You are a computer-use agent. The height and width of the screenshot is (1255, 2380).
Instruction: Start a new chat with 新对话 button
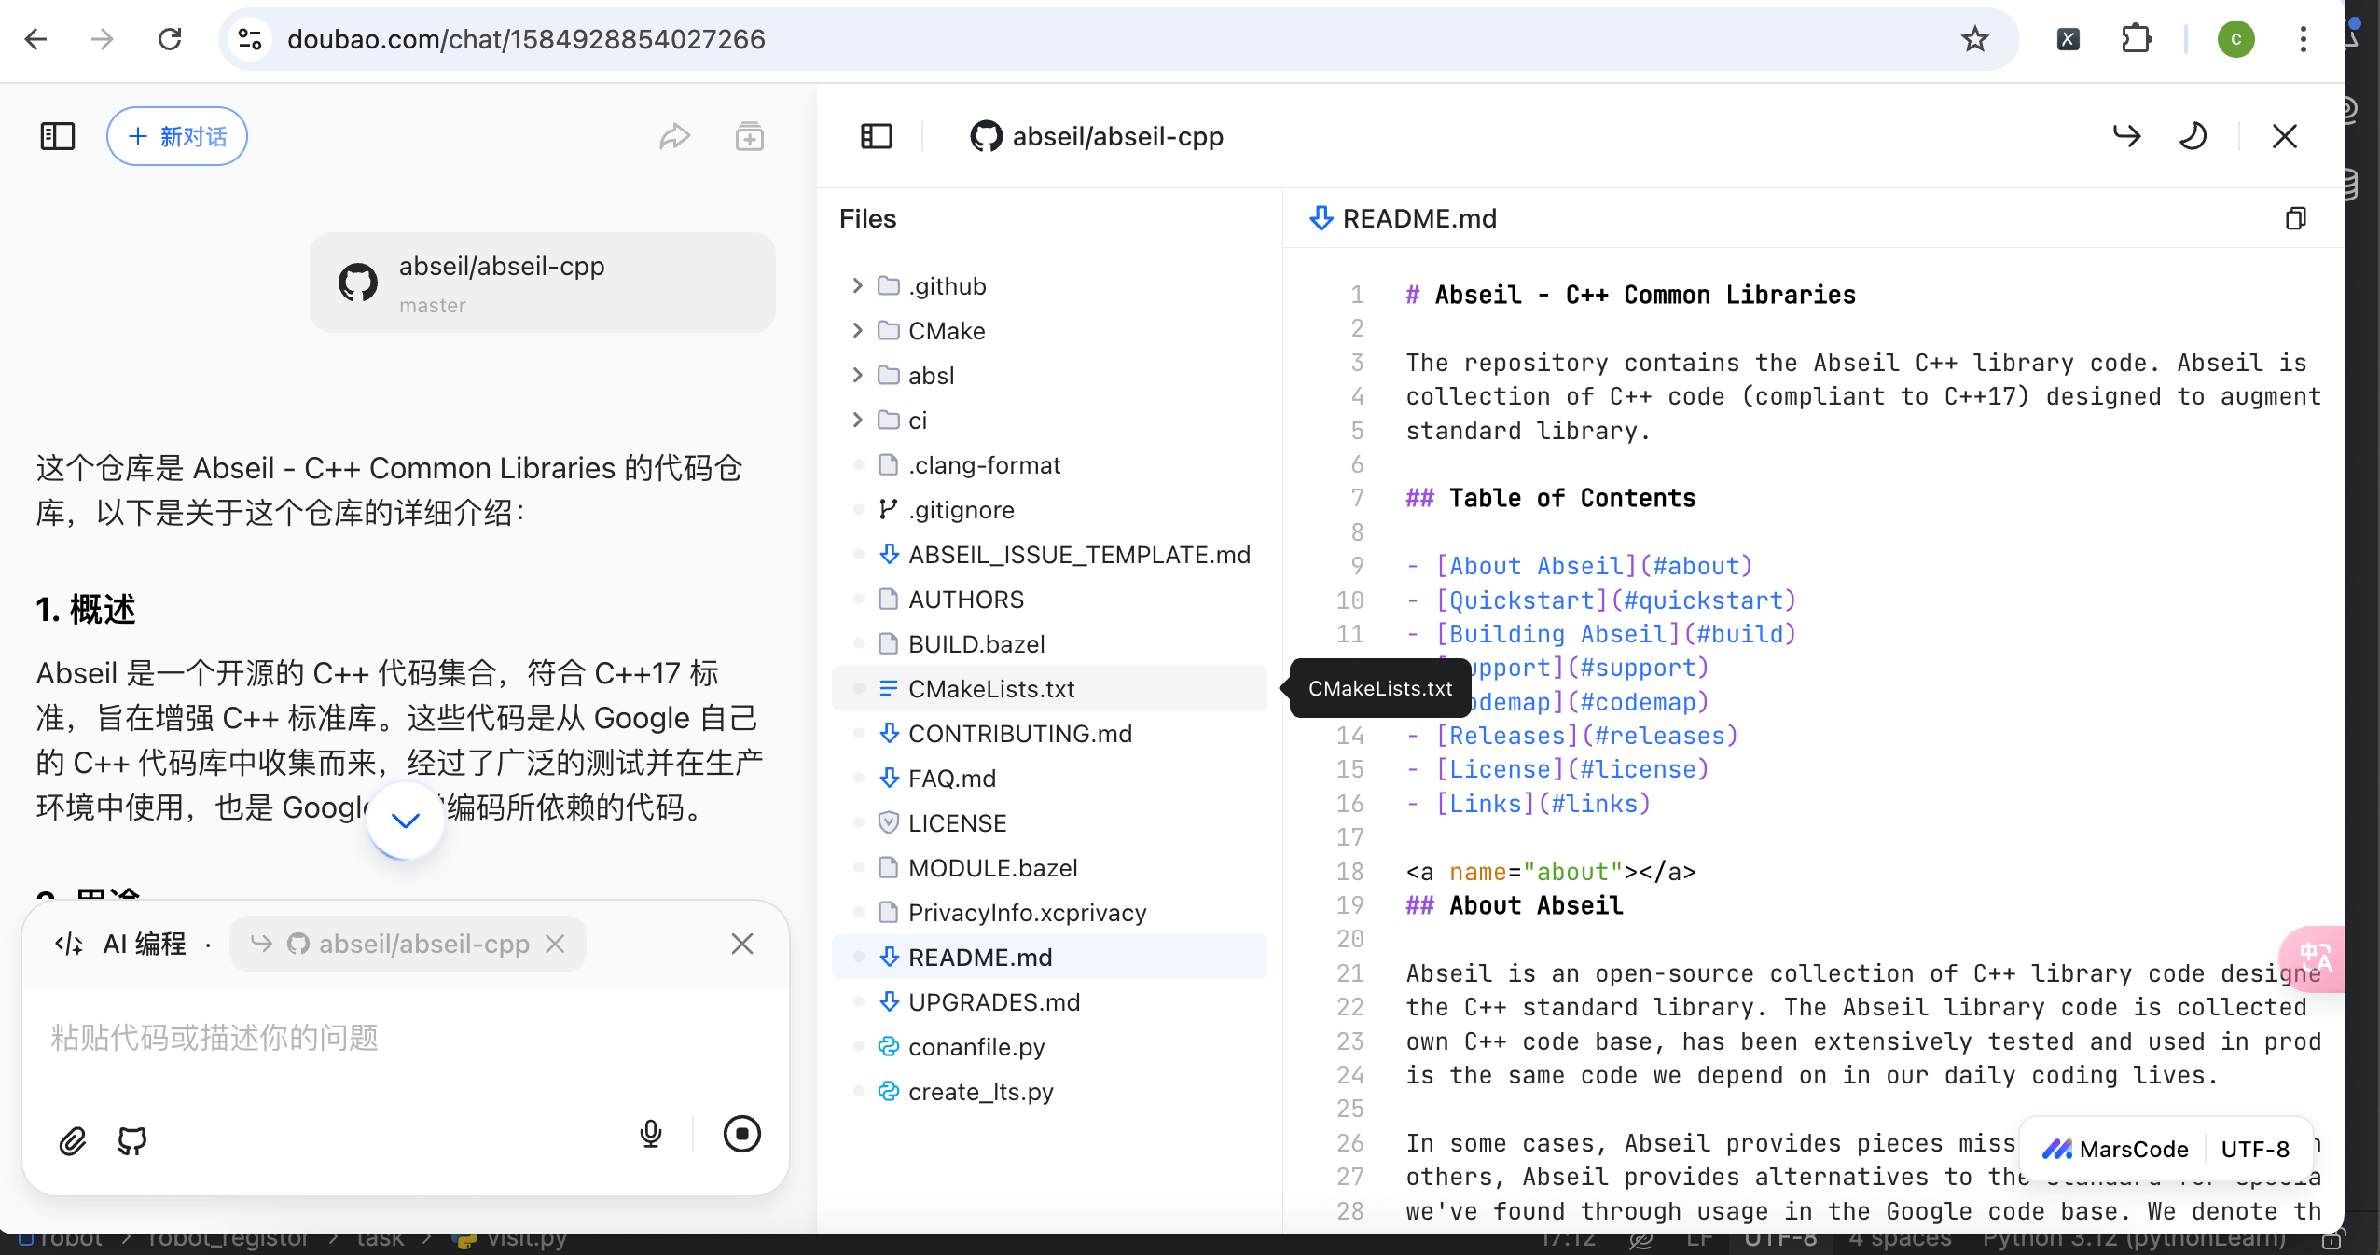click(x=177, y=136)
